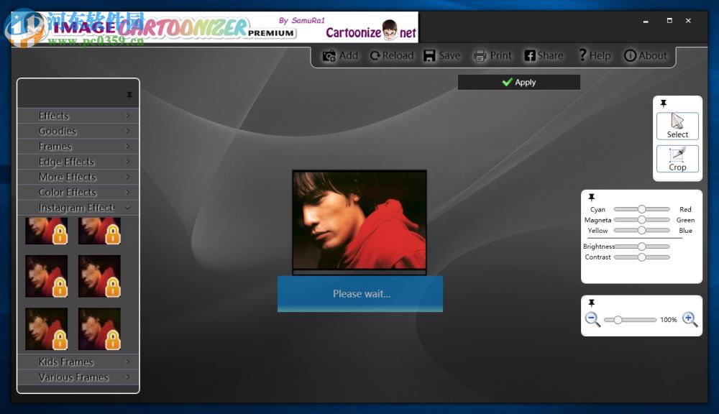Click the Print printer icon
The height and width of the screenshot is (414, 719).
click(x=480, y=56)
